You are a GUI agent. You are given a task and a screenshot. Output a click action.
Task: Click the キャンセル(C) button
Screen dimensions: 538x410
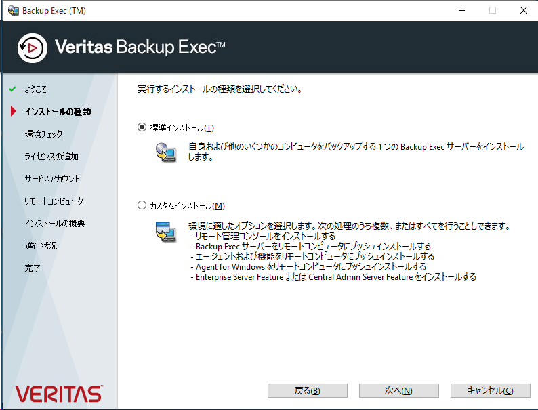491,390
